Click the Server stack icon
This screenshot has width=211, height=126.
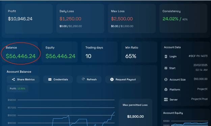point(166,99)
